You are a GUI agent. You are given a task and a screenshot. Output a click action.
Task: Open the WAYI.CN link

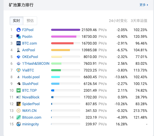click(x=29, y=111)
